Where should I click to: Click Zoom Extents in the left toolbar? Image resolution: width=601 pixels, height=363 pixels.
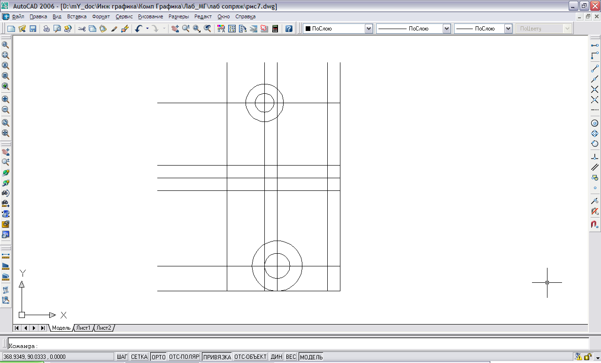click(x=6, y=133)
